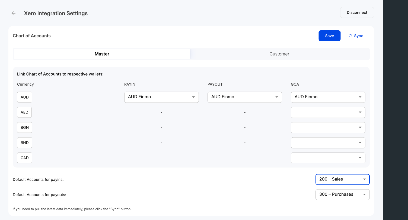Switch to the Customer tab
This screenshot has width=408, height=220.
[x=279, y=54]
